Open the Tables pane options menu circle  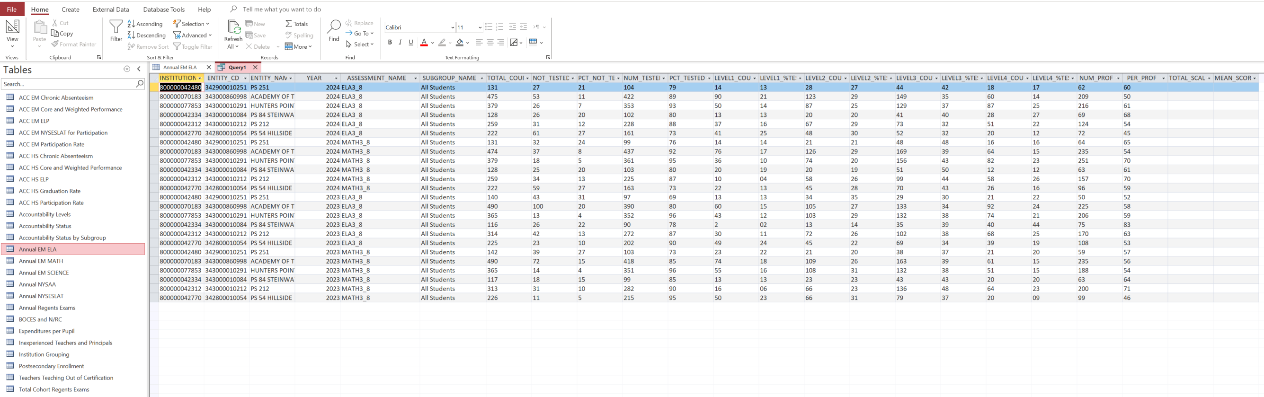(x=127, y=69)
